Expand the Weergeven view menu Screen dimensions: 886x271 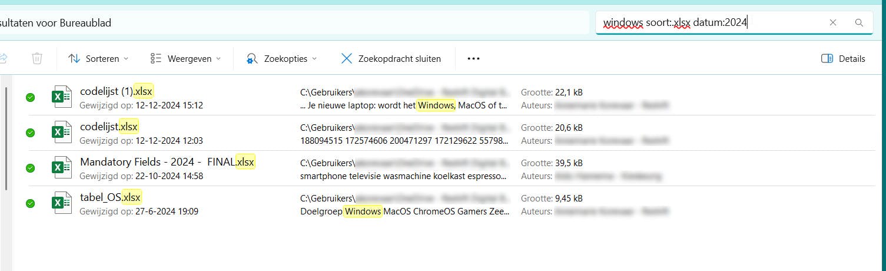(x=186, y=58)
